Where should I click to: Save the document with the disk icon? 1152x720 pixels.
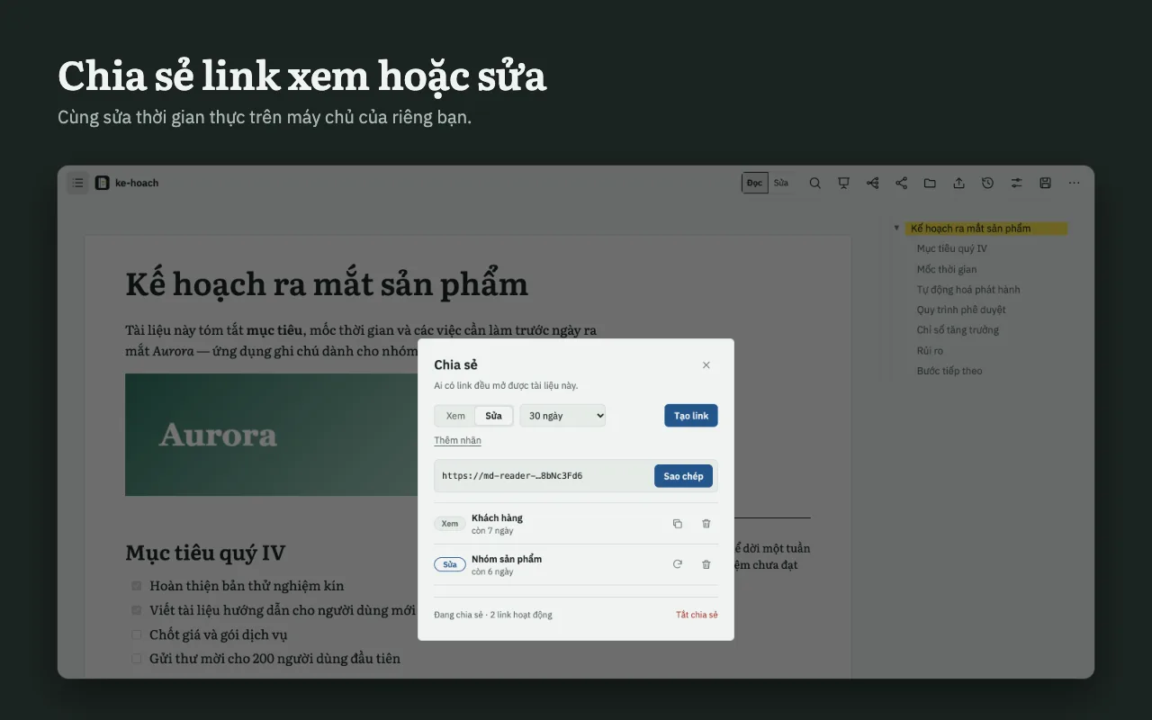(x=1045, y=183)
